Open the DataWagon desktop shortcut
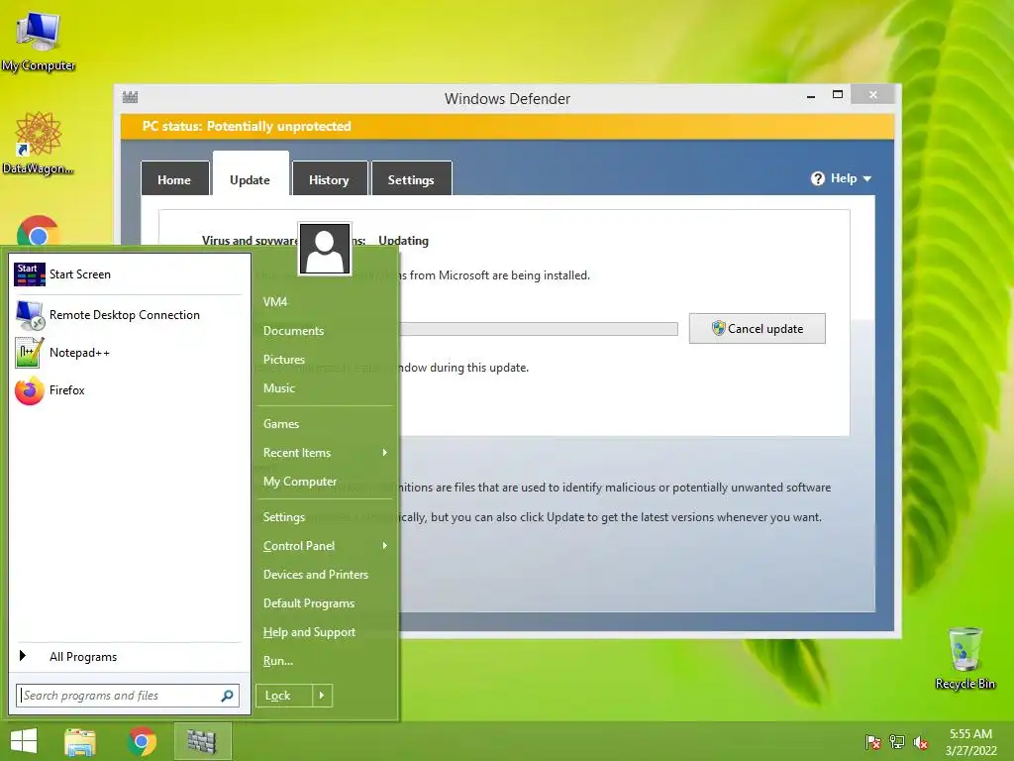The height and width of the screenshot is (761, 1014). 38,143
